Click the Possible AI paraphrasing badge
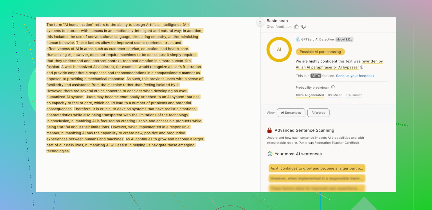The height and width of the screenshot is (210, 432). (x=320, y=52)
